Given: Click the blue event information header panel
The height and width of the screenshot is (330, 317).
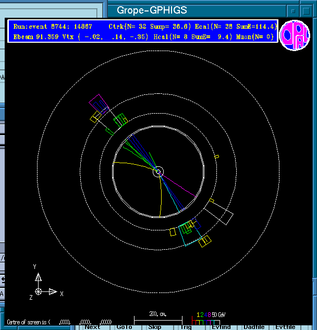Looking at the screenshot, I should tap(142, 31).
